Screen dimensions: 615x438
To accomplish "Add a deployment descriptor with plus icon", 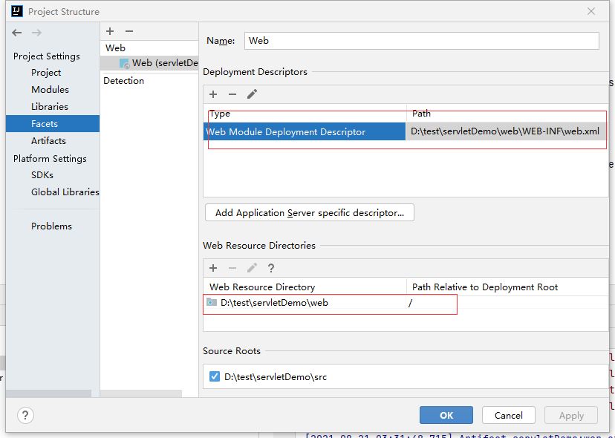I will pos(213,94).
